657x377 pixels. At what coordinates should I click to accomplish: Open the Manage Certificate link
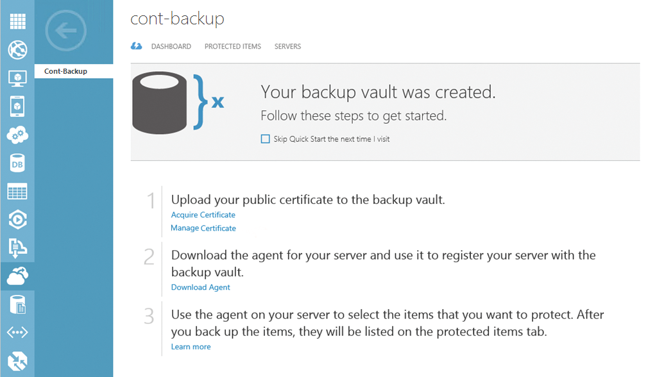coord(203,228)
